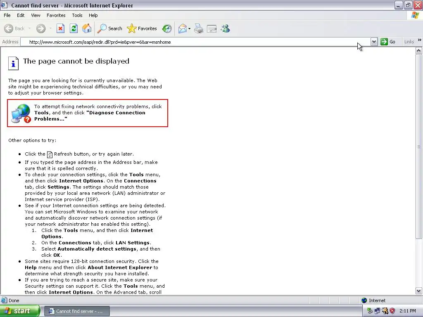Click the network computers tray icon
Image resolution: width=423 pixels, height=317 pixels.
(x=377, y=311)
